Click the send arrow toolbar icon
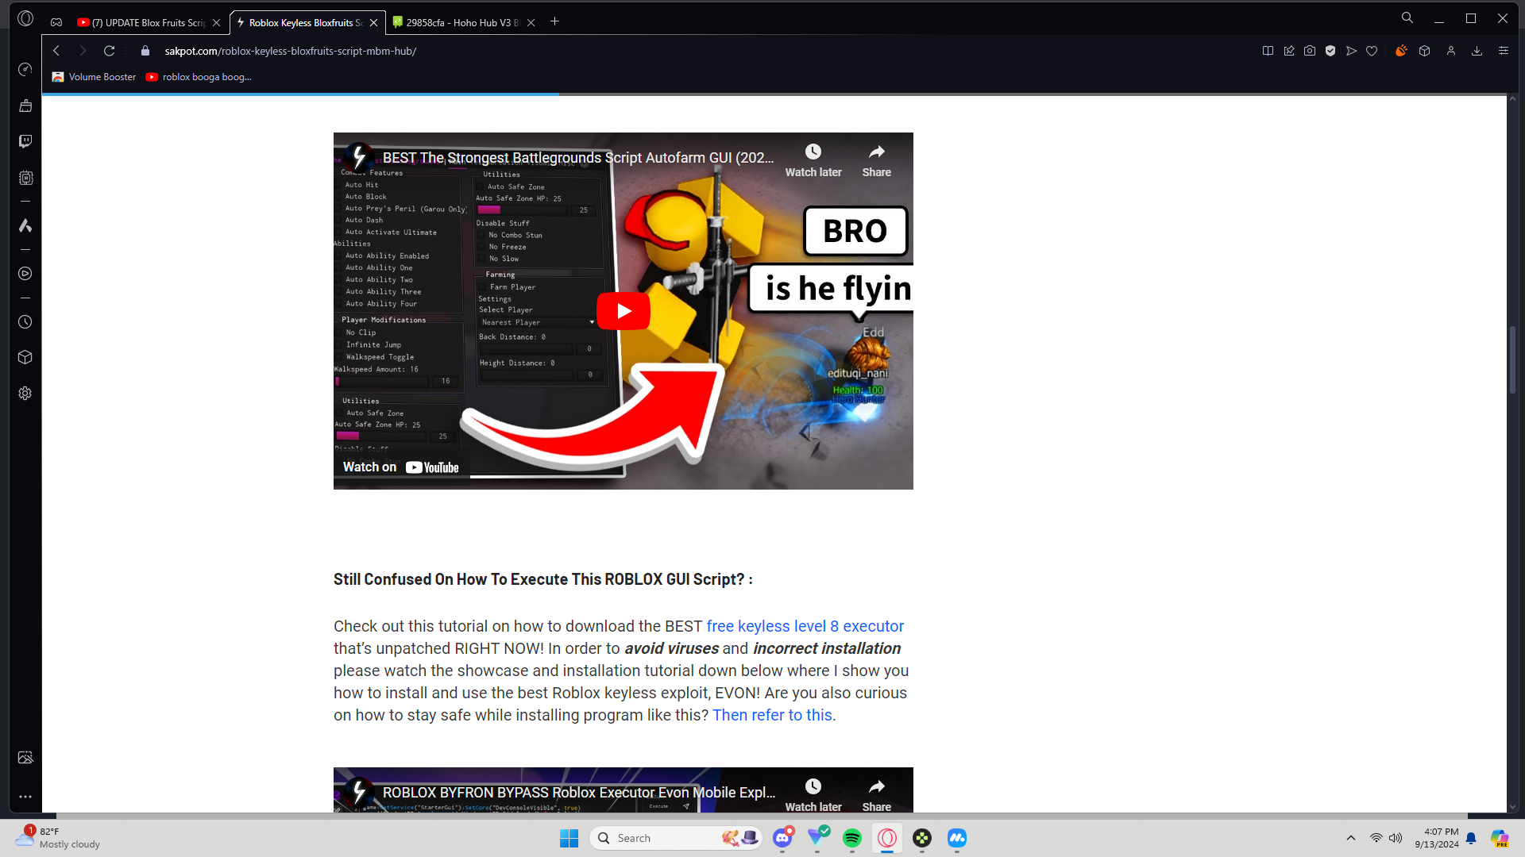 (1351, 51)
